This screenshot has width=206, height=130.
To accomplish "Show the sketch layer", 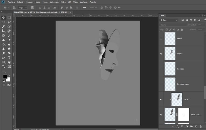I will tap(161, 38).
